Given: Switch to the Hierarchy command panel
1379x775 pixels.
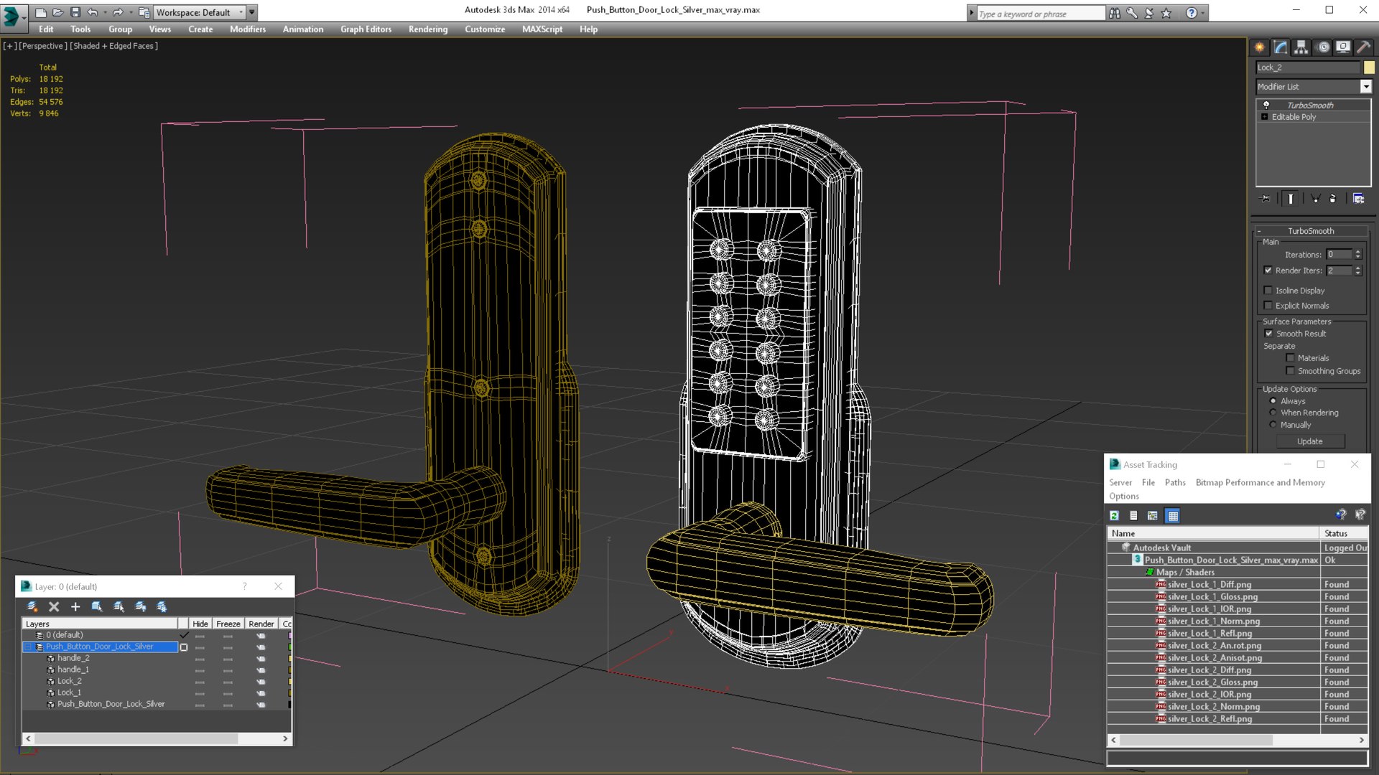Looking at the screenshot, I should [1301, 47].
